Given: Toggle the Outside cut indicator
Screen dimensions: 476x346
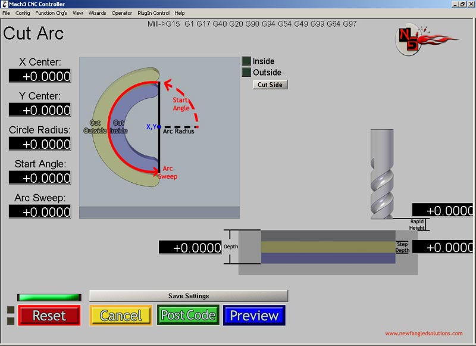Looking at the screenshot, I should 246,72.
